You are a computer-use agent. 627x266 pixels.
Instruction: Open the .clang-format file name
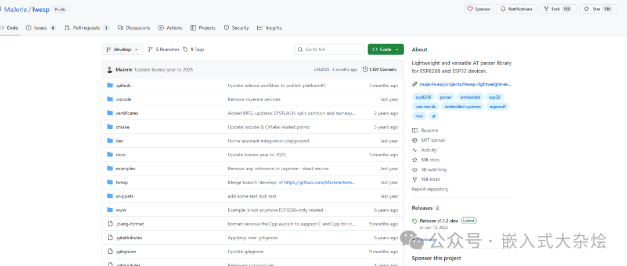click(130, 224)
